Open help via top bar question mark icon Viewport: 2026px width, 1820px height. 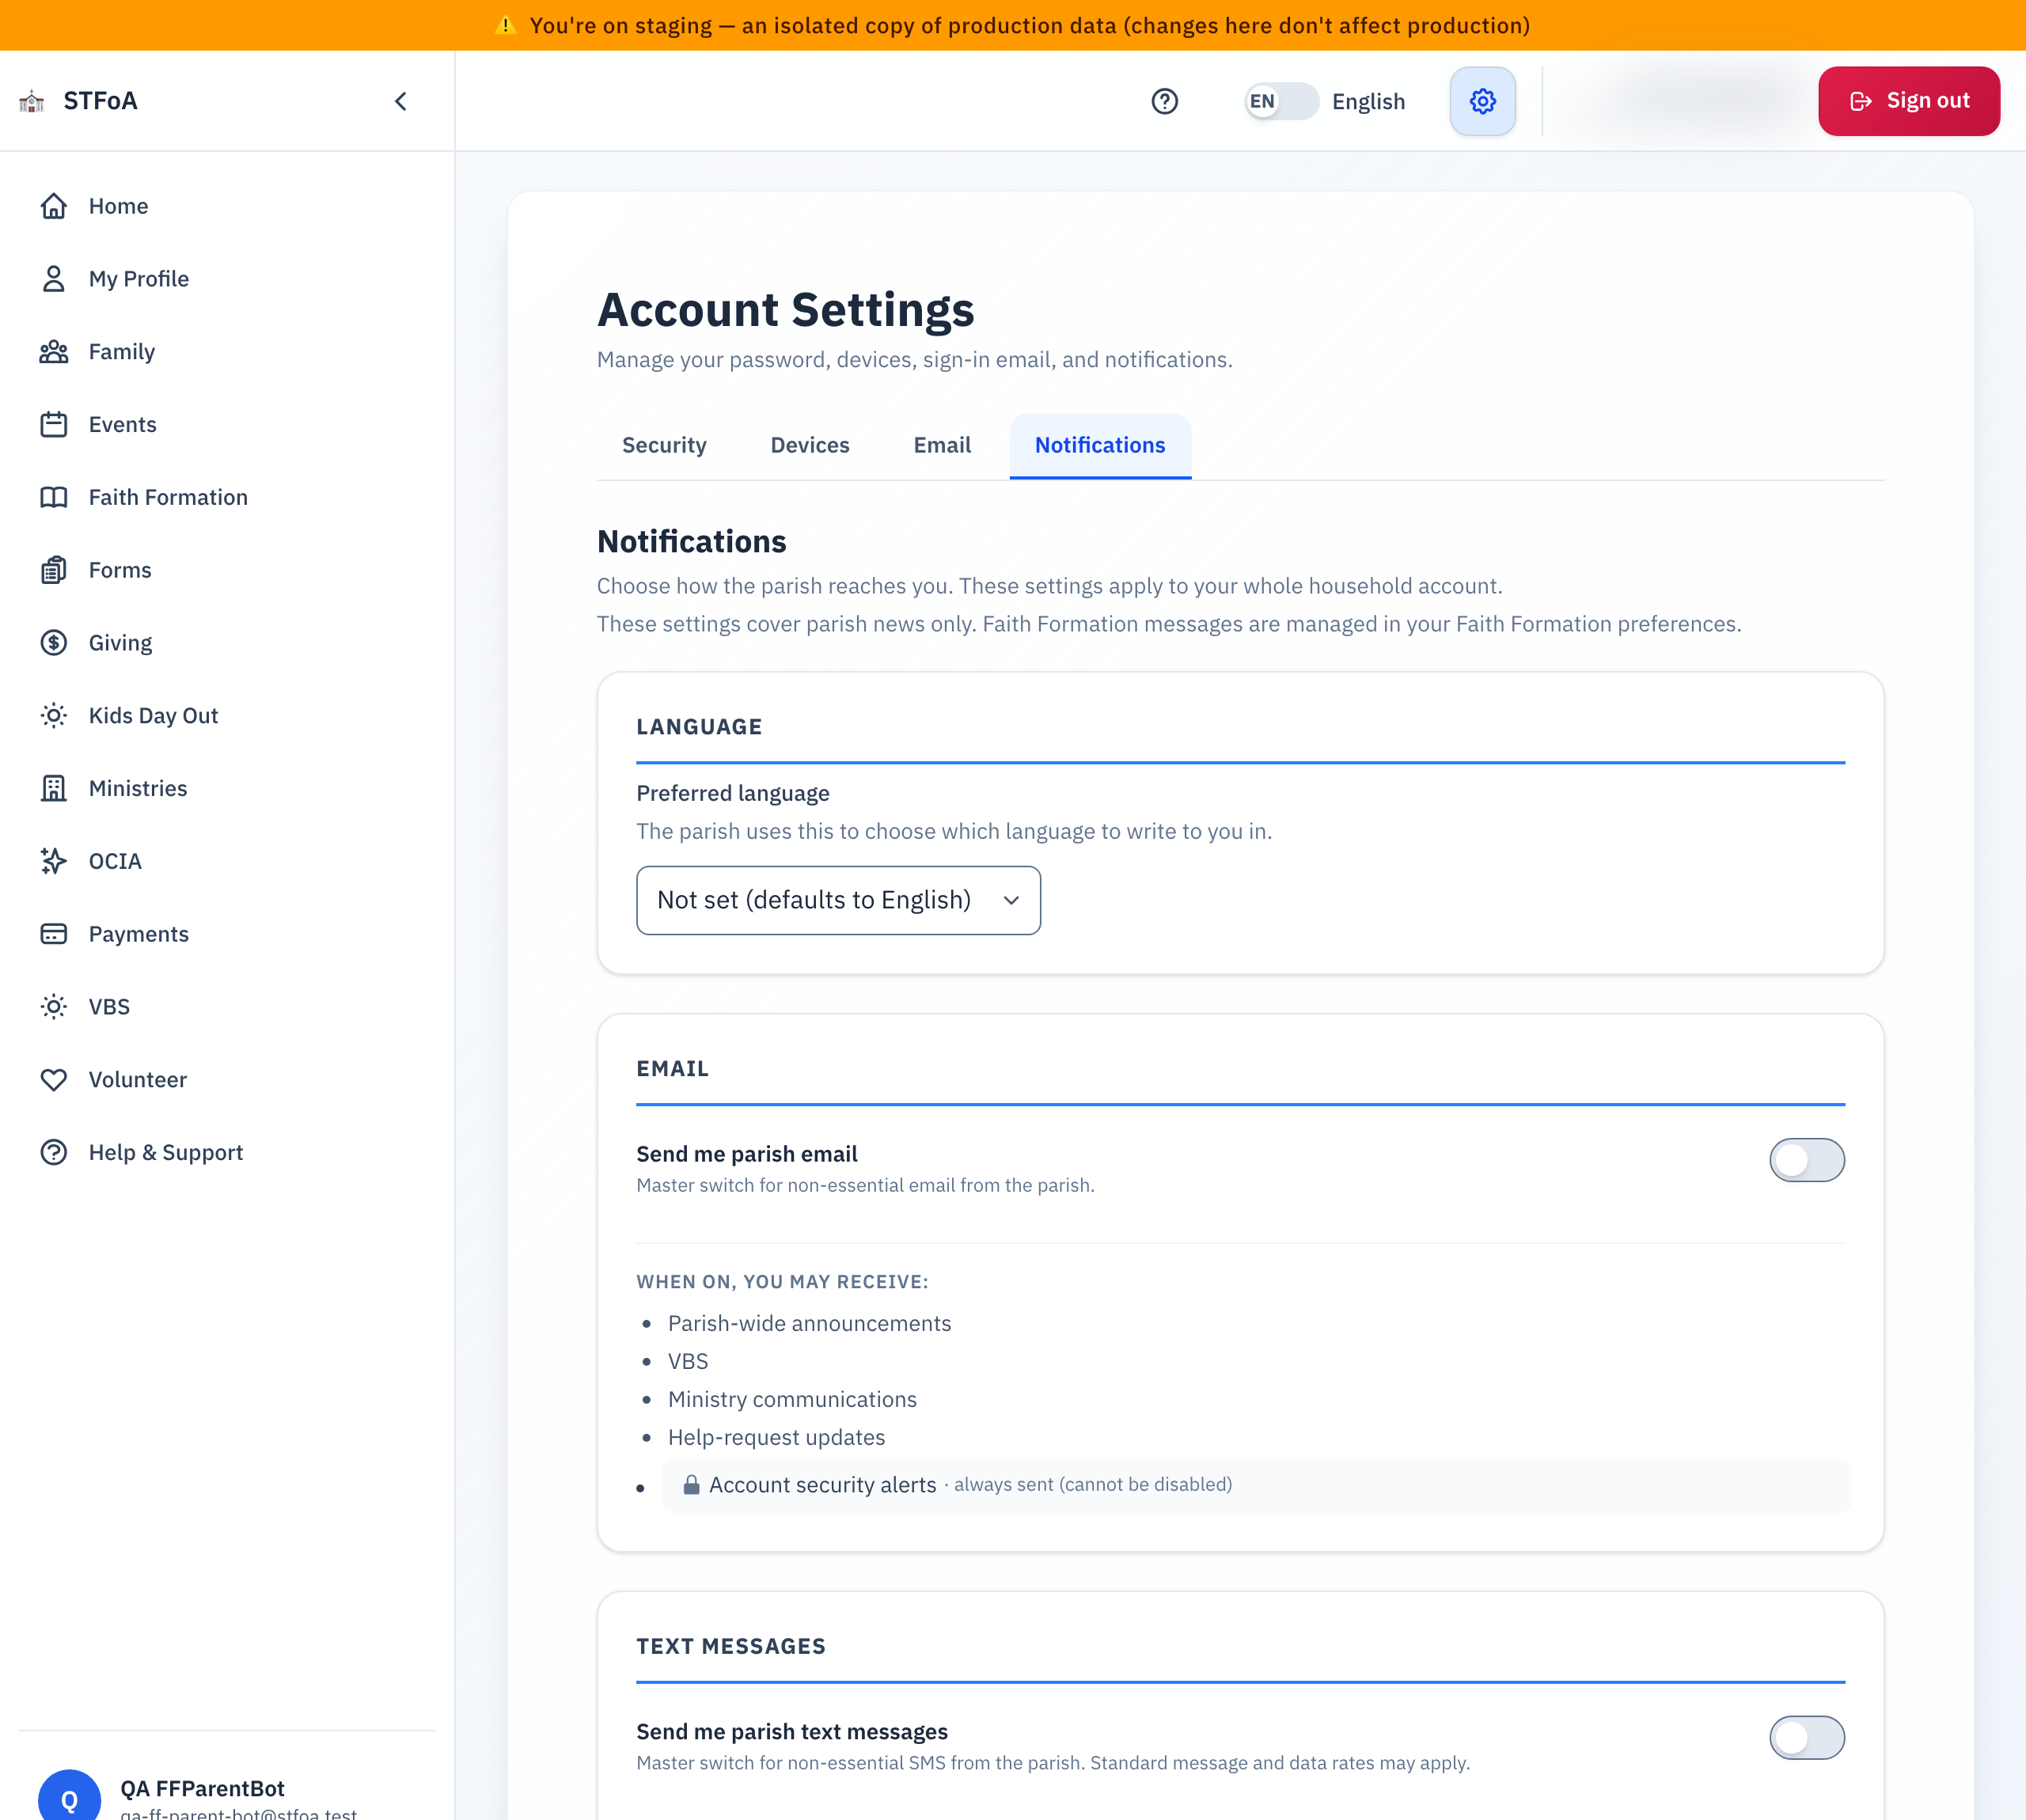tap(1165, 101)
